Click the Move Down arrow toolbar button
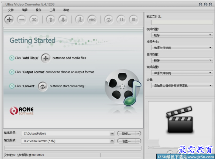This screenshot has width=215, height=159. (63, 20)
